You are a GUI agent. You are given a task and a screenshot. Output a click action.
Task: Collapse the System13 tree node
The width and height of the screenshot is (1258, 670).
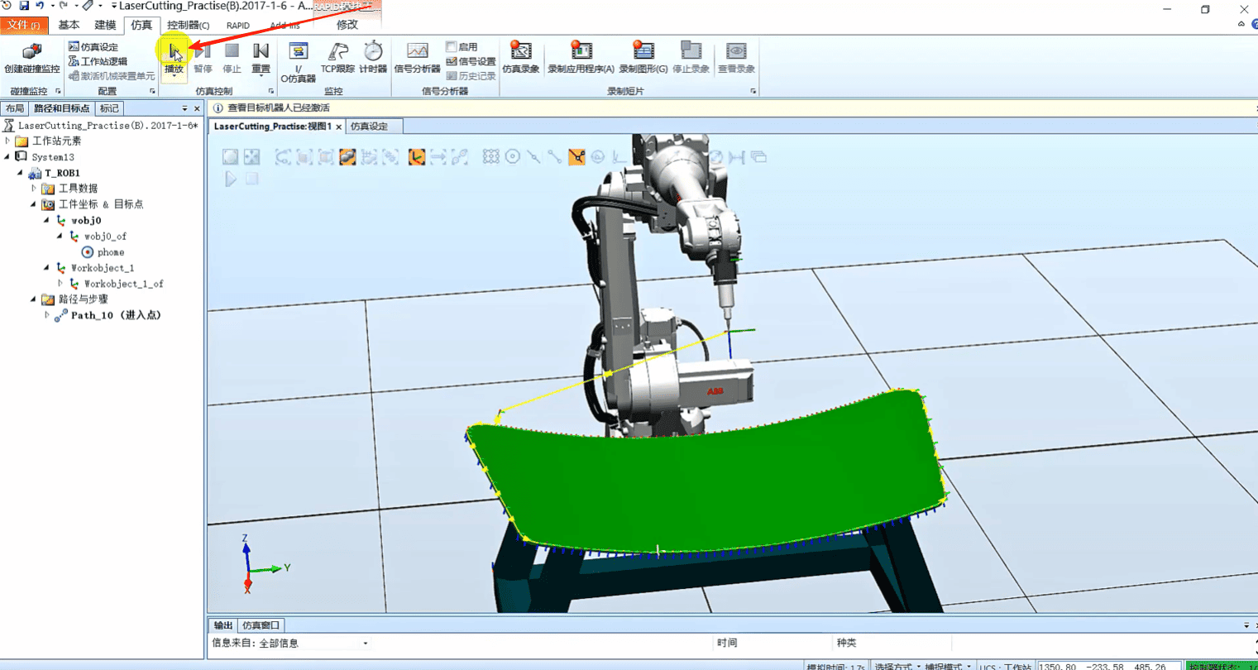(8, 157)
